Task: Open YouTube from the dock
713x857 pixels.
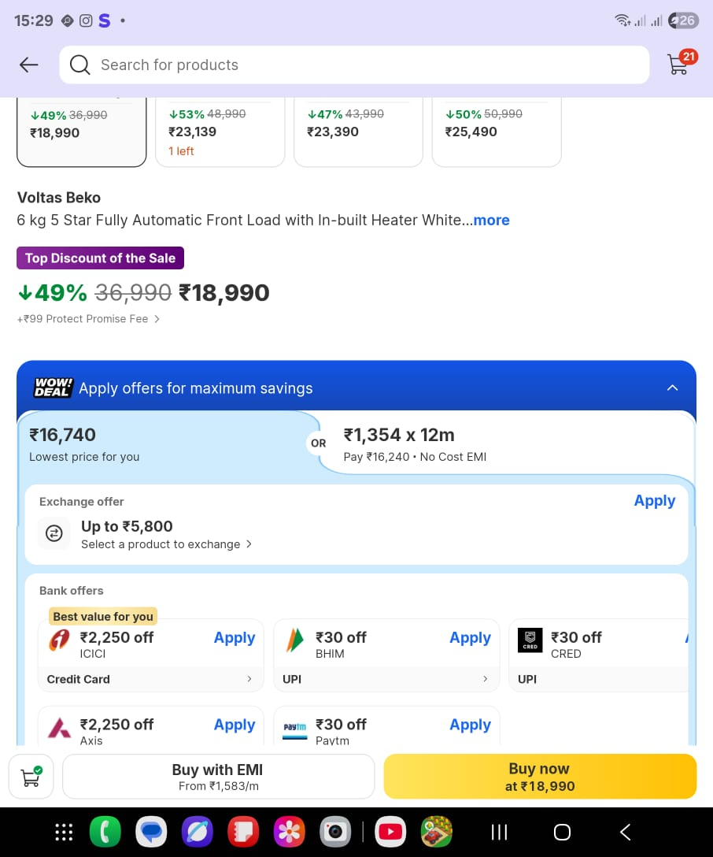Action: 390,832
